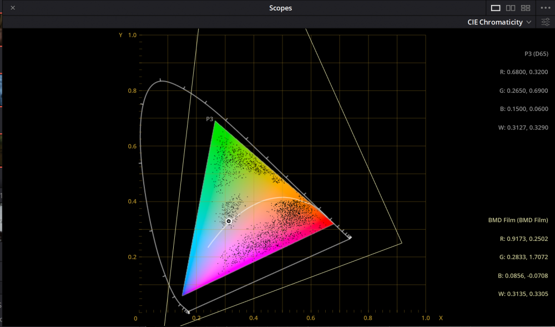Close the Scopes panel
Viewport: 555px width, 327px height.
click(x=13, y=8)
